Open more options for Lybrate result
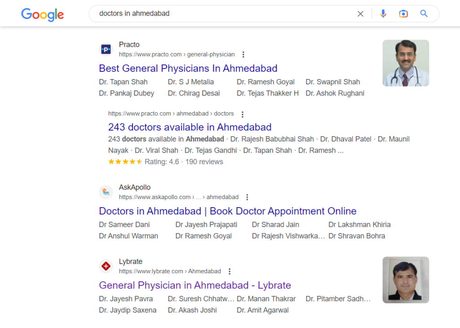Screen dimensions: 460x328 230,271
